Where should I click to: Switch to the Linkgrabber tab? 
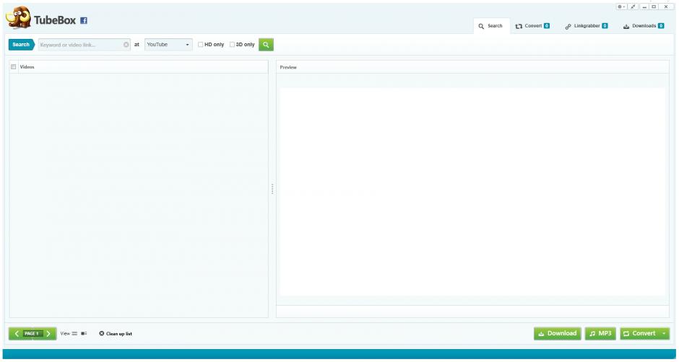coord(586,26)
